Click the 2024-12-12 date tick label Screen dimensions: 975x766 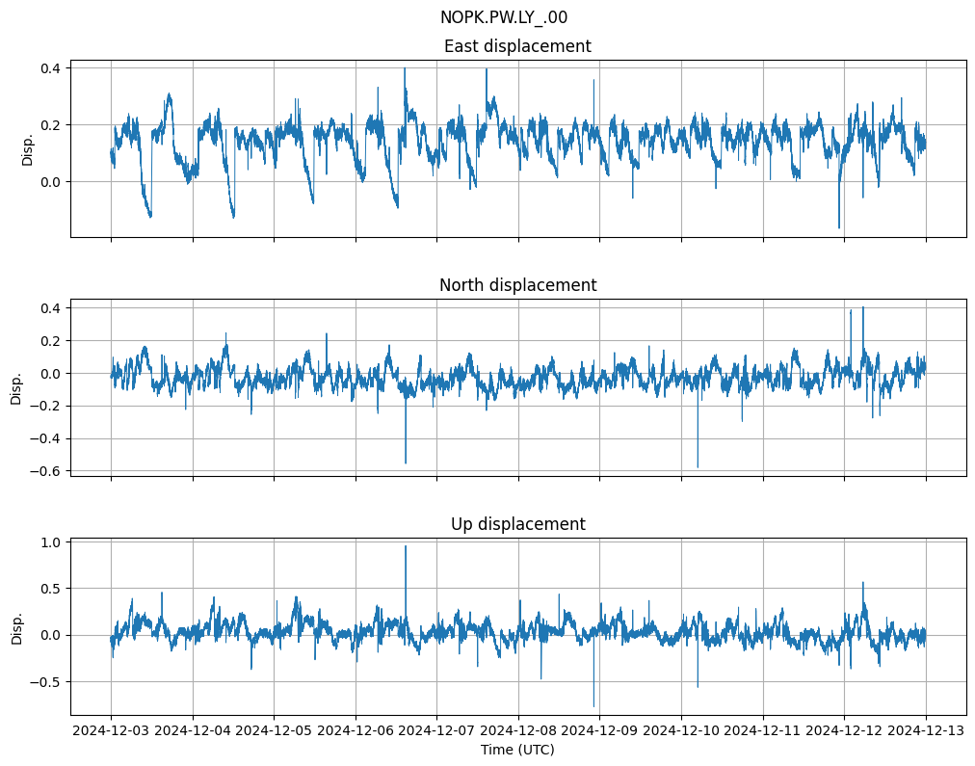tap(844, 731)
